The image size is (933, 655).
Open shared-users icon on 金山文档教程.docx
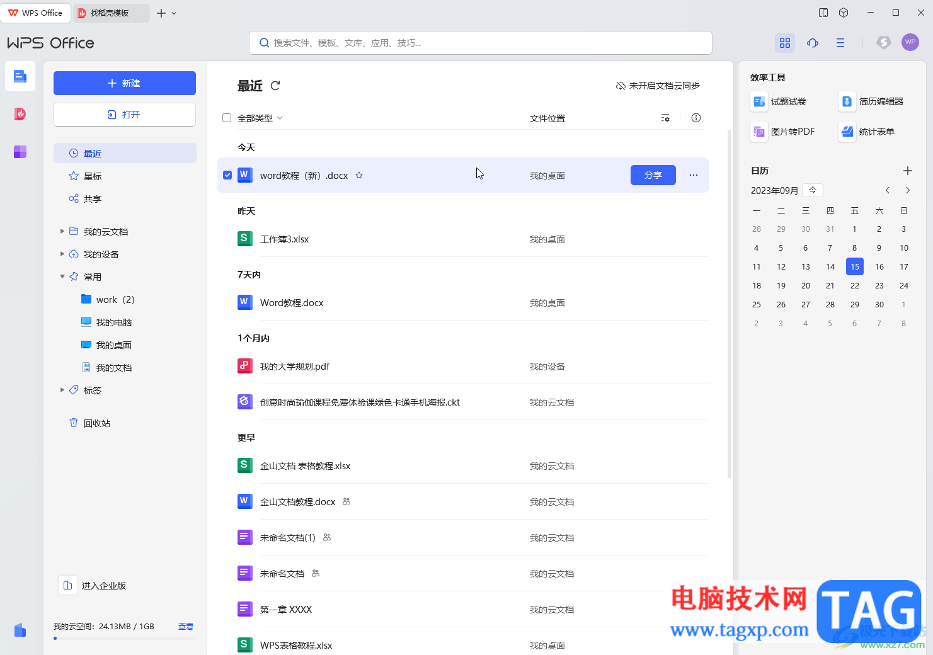[x=346, y=501]
